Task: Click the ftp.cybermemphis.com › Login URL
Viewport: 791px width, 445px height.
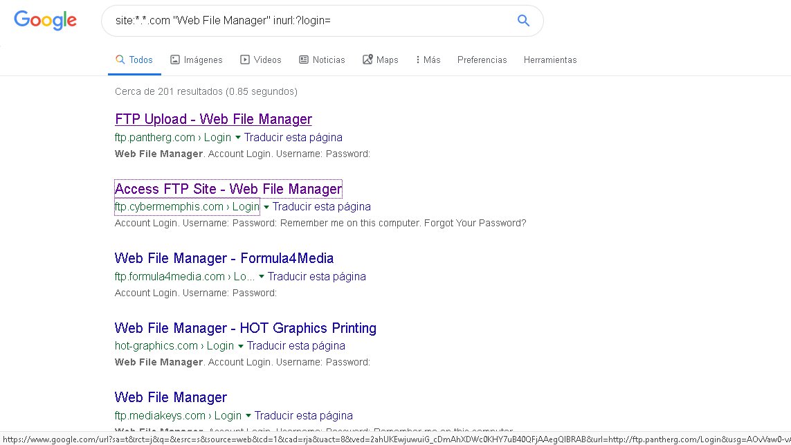Action: pyautogui.click(x=187, y=206)
